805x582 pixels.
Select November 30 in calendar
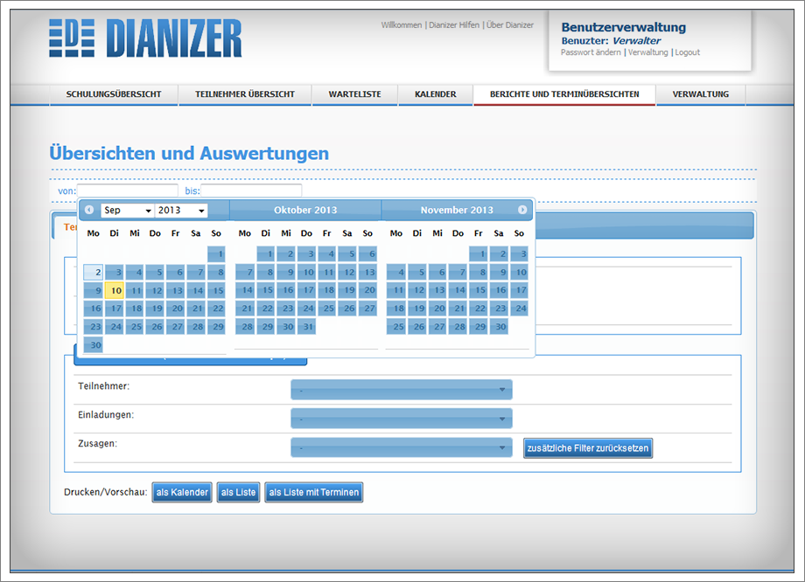coord(499,327)
